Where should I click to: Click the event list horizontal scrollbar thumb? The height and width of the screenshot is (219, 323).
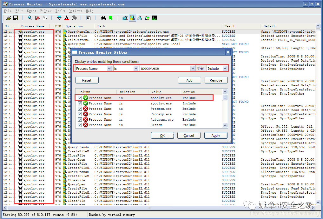pos(149,208)
